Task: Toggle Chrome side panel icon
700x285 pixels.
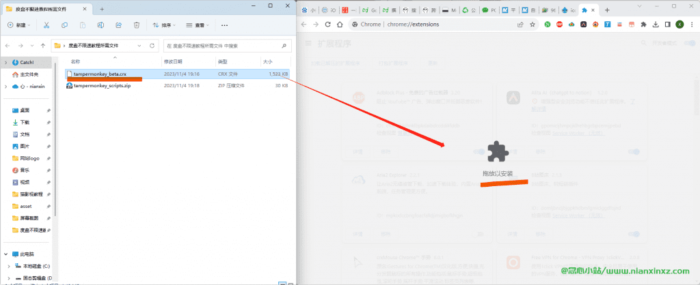Action: tap(667, 25)
